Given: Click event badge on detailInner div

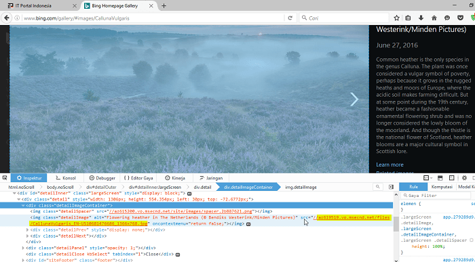Looking at the screenshot, I should coord(189,194).
